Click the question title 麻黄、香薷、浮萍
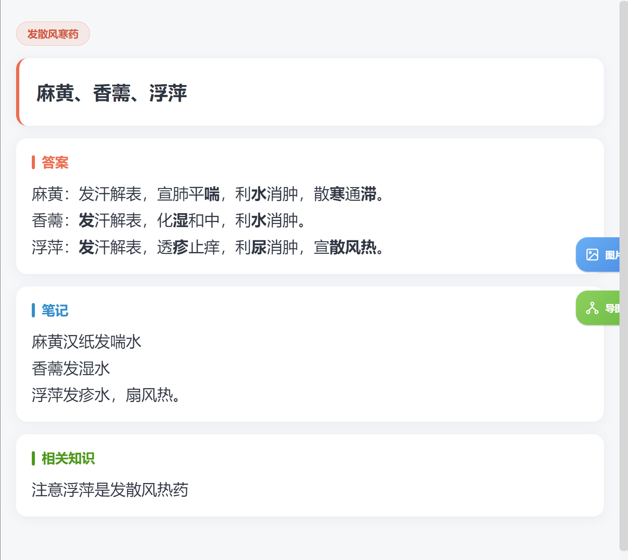Screen dimensions: 628x560 (111, 93)
